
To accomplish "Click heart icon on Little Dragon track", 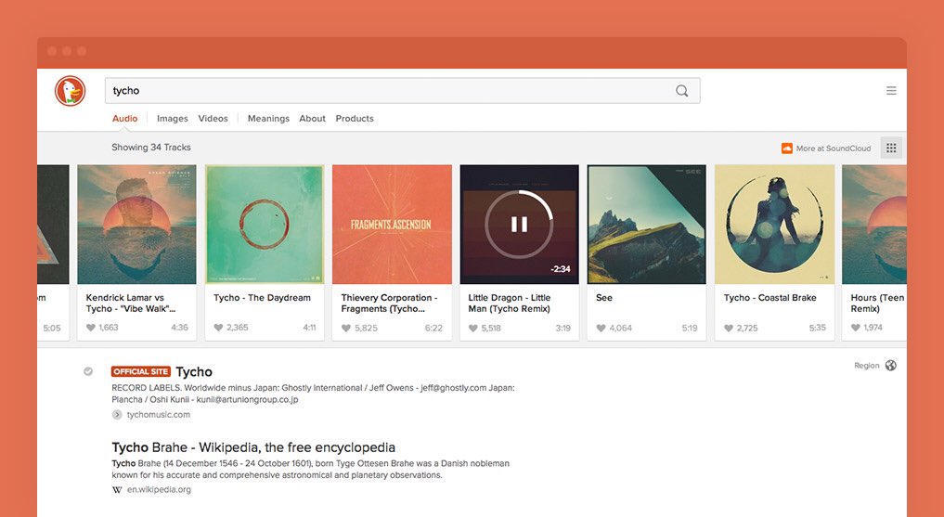I will click(x=473, y=328).
